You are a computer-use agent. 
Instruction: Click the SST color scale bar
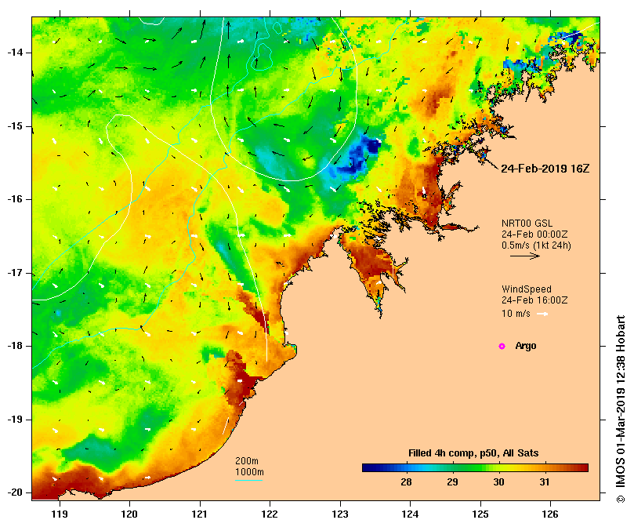[475, 468]
